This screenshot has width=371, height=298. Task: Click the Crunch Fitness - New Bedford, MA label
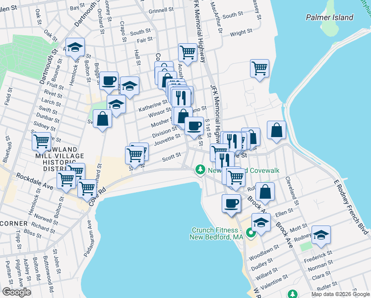pyautogui.click(x=216, y=233)
